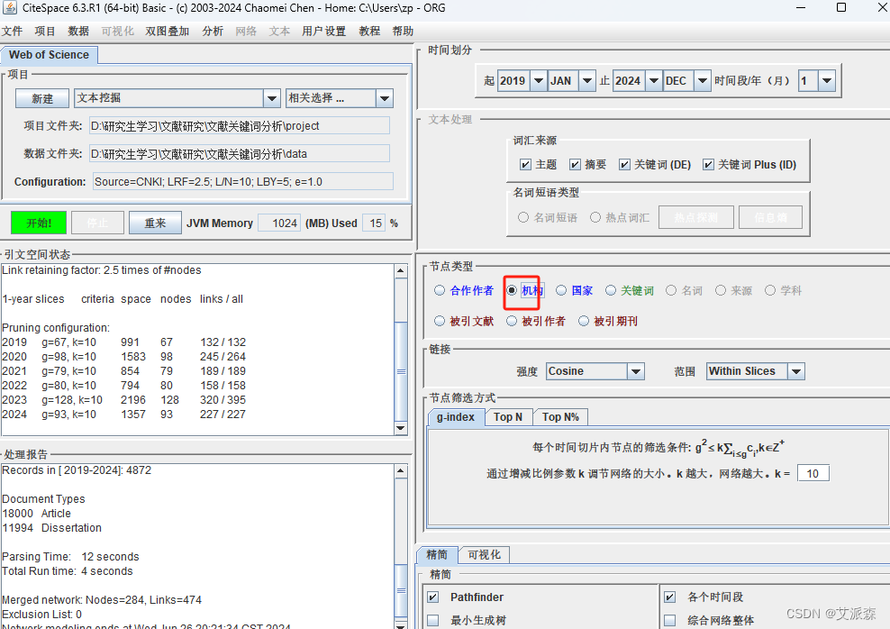
Task: Click the 处理报告 scroll up arrow
Action: click(x=401, y=471)
